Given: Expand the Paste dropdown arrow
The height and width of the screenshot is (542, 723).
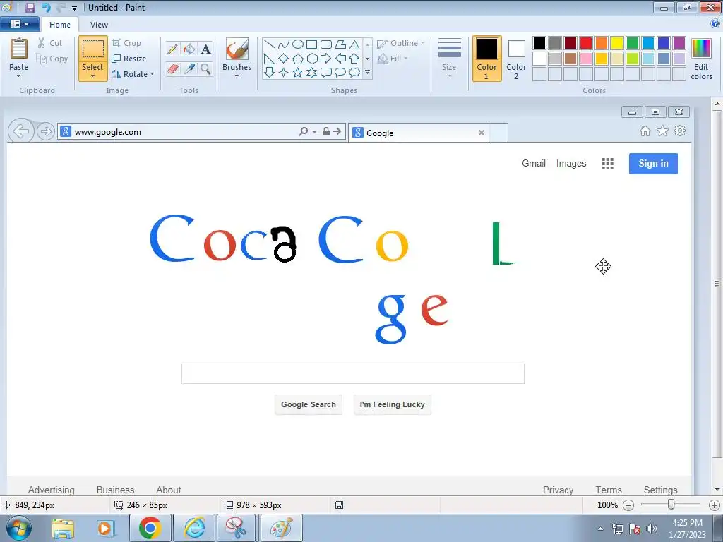Looking at the screenshot, I should click(x=19, y=76).
